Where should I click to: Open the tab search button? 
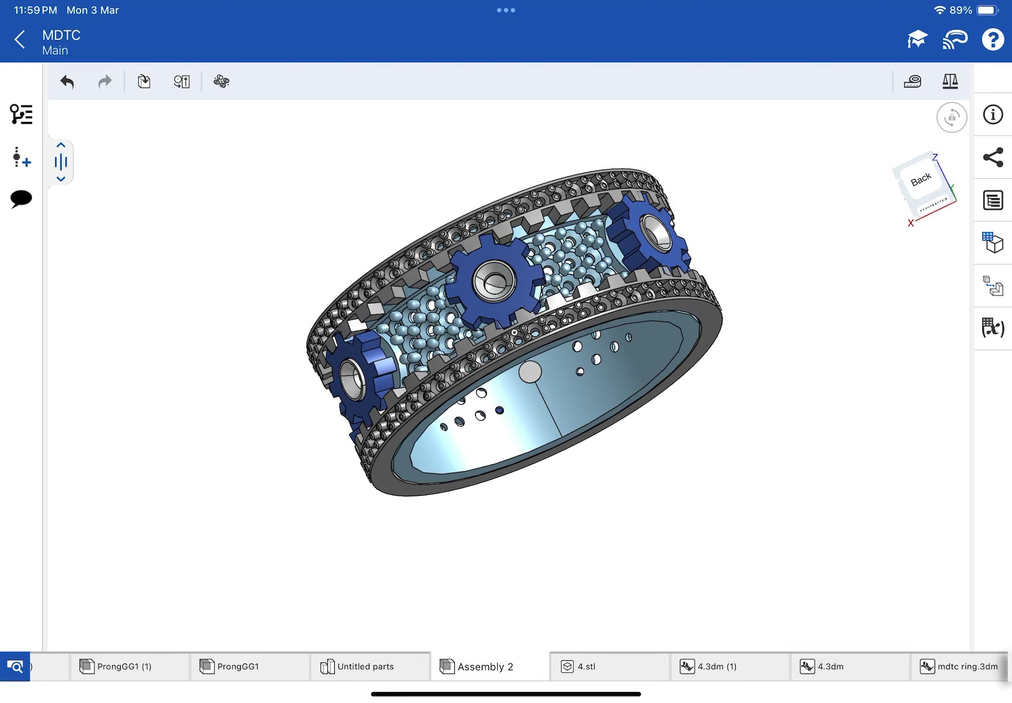click(15, 667)
